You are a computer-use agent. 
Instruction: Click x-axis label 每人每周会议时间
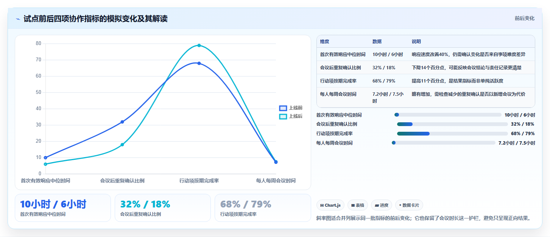click(276, 181)
